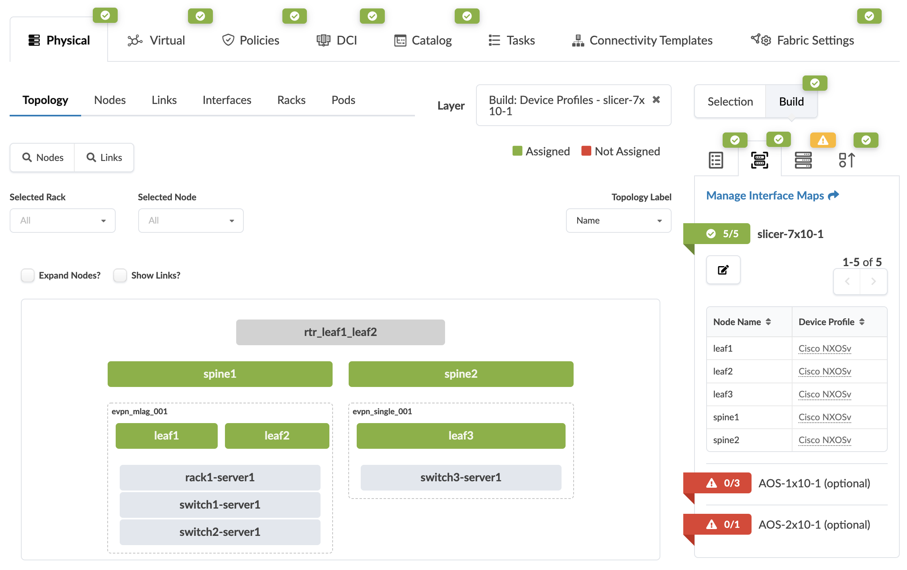Click the green Assigned legend swatch
Viewport: 907px width, 570px height.
[x=517, y=151]
